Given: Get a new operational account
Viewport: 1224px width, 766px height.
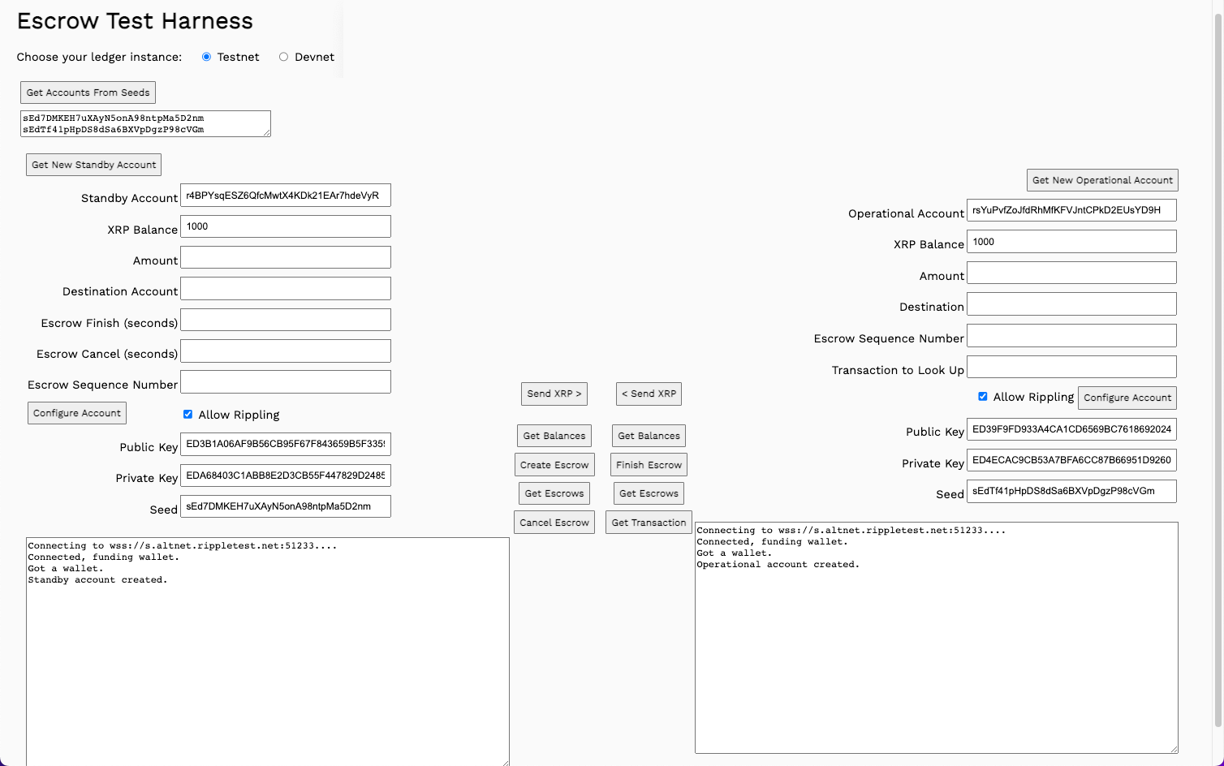Looking at the screenshot, I should [x=1101, y=179].
